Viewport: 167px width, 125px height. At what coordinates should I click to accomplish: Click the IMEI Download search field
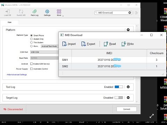click(x=113, y=12)
